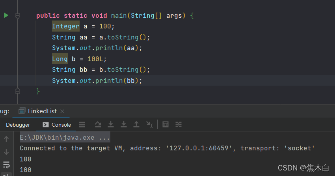
Task: Click the down arrow in console sidebar
Action: pos(6,152)
